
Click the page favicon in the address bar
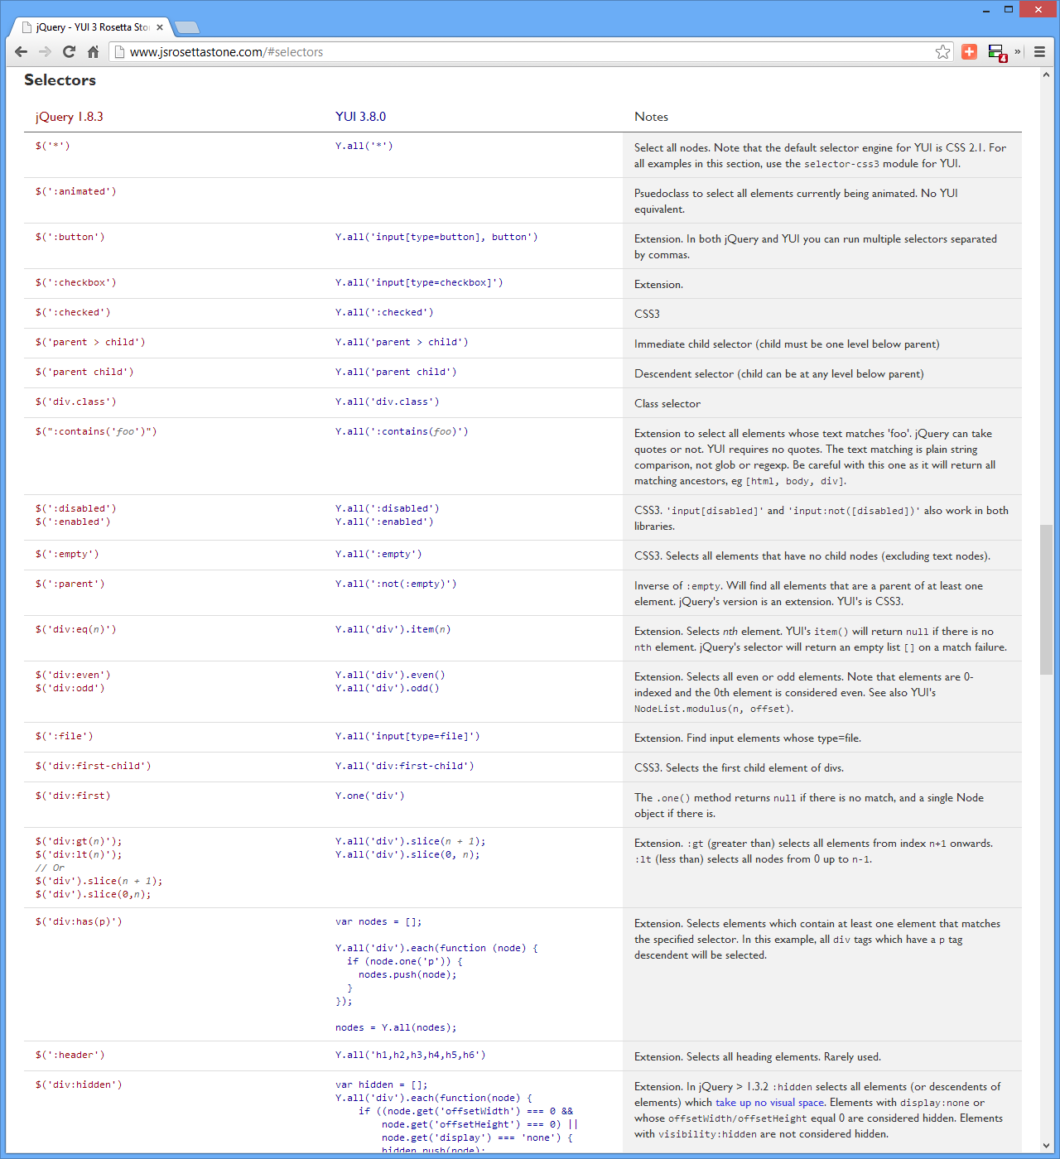pos(119,52)
